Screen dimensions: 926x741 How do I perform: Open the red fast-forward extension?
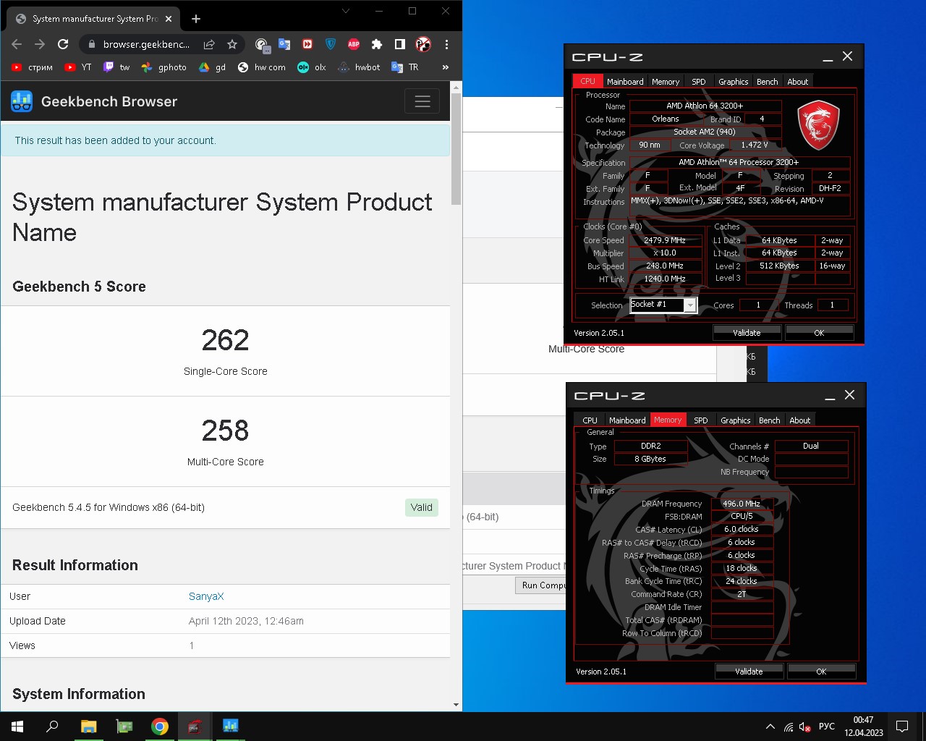pos(307,44)
